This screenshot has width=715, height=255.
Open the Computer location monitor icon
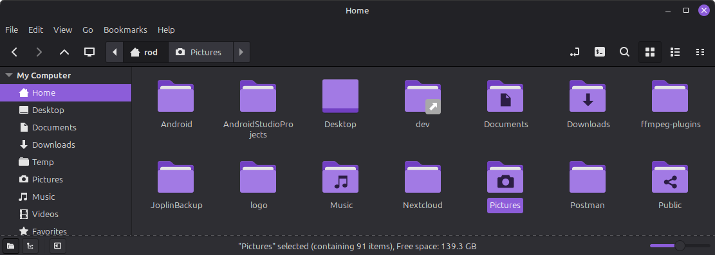pos(89,52)
